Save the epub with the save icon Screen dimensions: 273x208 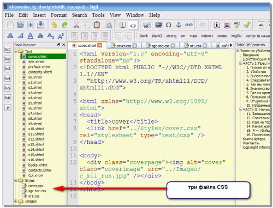[40, 25]
